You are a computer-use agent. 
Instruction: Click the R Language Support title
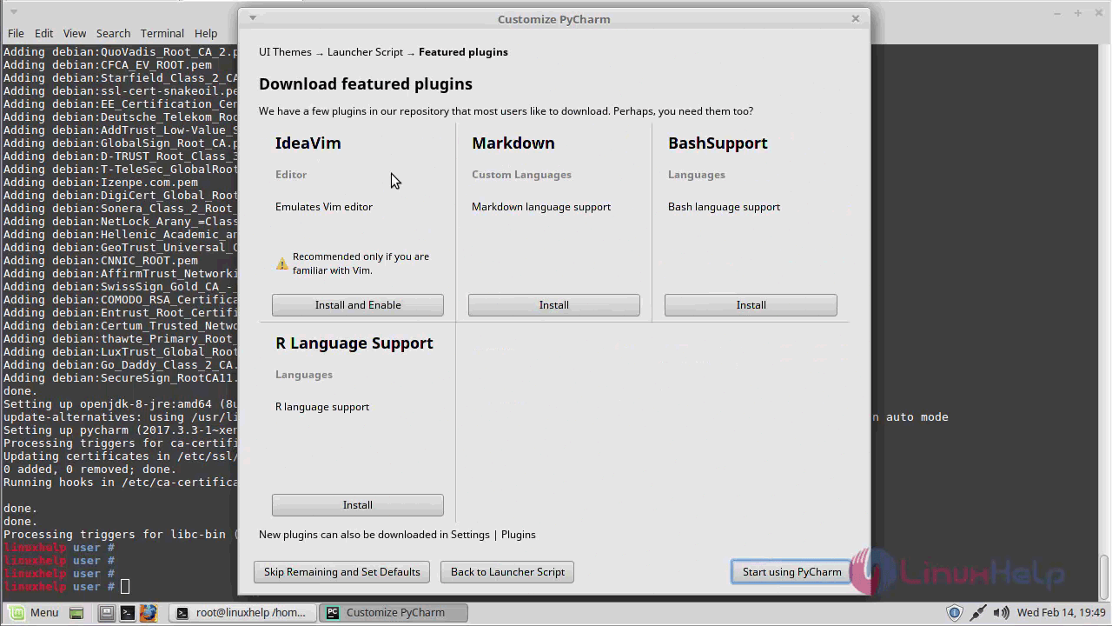pyautogui.click(x=354, y=343)
